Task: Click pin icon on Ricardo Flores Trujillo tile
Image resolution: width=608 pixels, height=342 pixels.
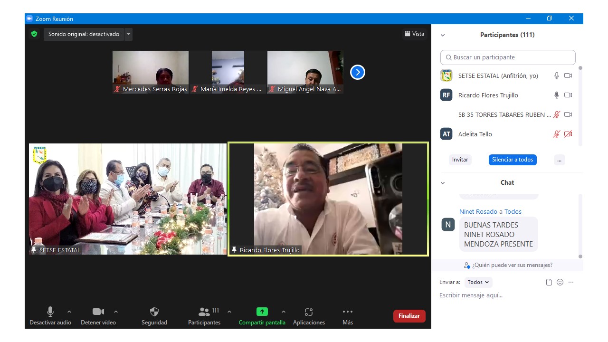Action: [x=234, y=250]
